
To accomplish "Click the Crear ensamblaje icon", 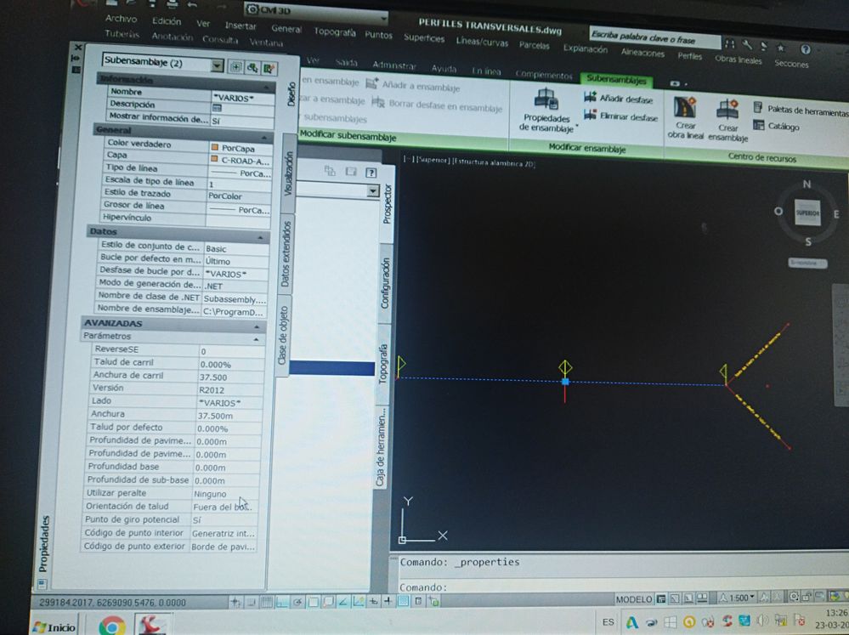I will point(727,108).
